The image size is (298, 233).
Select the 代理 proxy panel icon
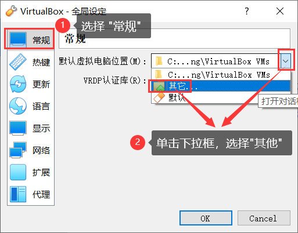pos(18,194)
